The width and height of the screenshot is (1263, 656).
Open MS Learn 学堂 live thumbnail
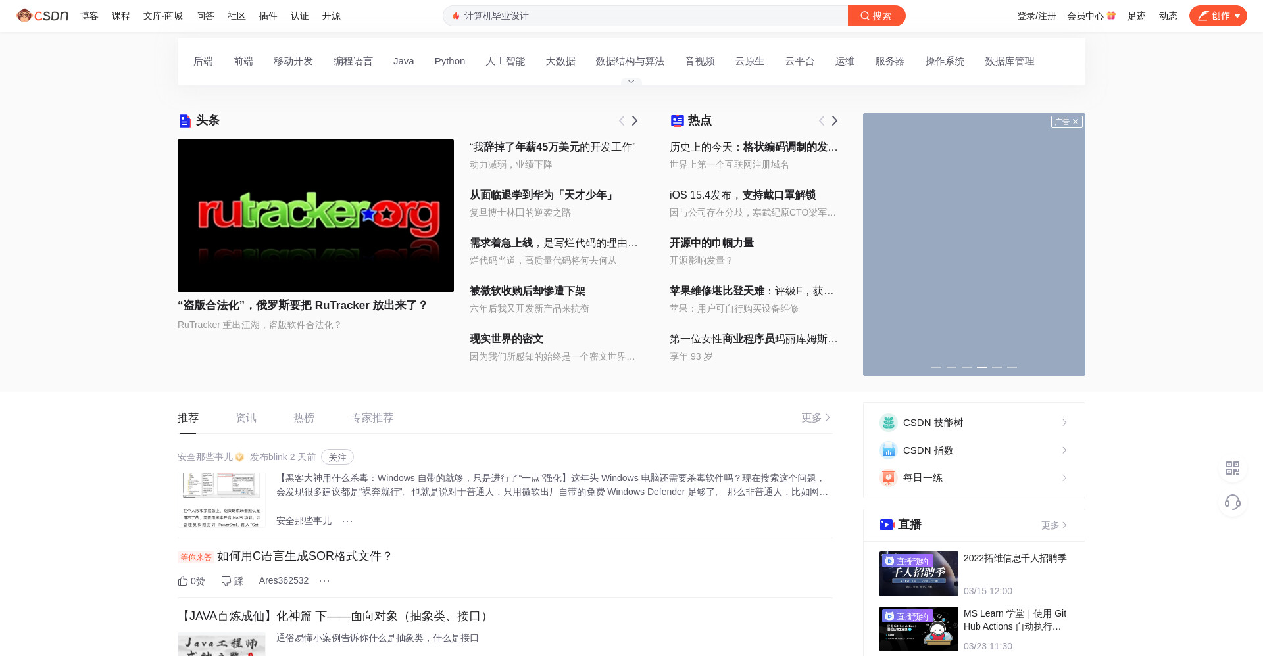(x=919, y=629)
